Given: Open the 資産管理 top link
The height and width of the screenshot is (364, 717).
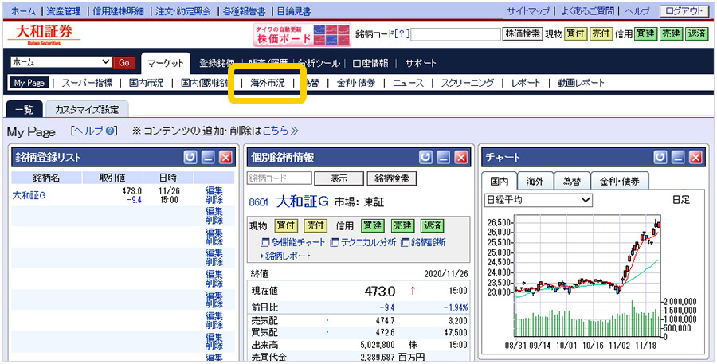Looking at the screenshot, I should 63,12.
